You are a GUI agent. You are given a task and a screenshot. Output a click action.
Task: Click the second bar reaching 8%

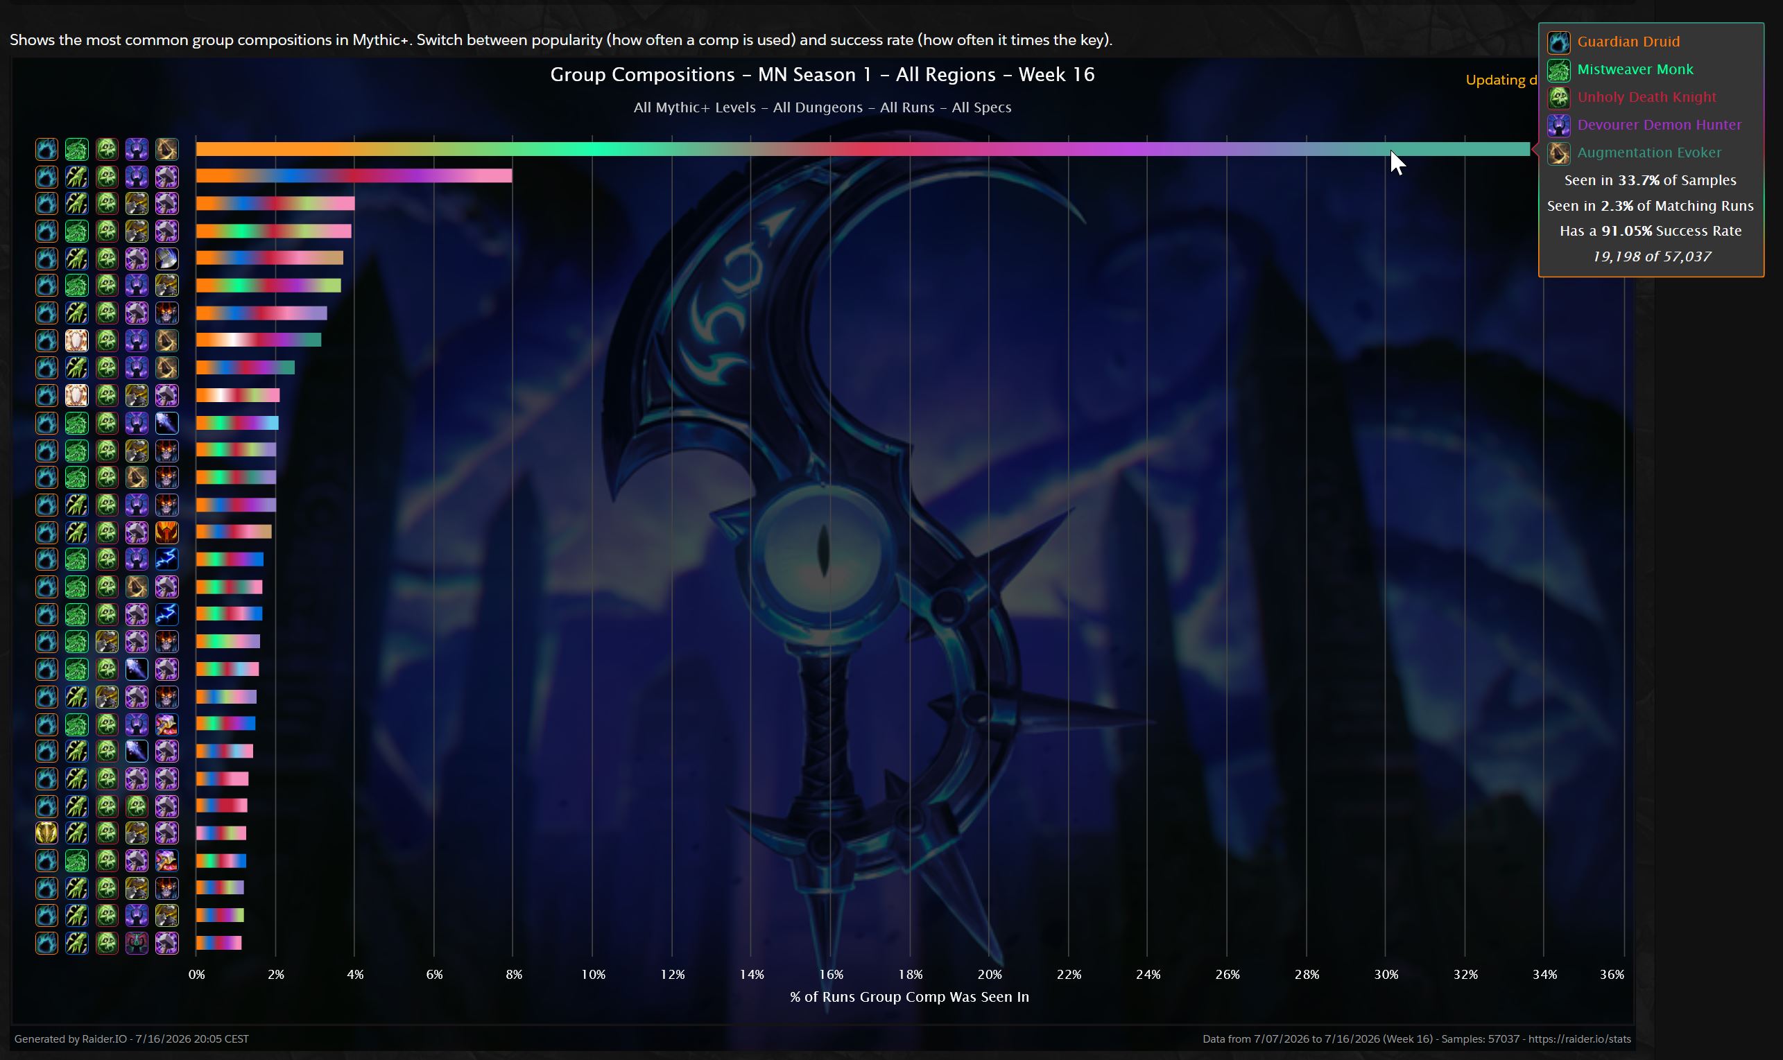[354, 175]
